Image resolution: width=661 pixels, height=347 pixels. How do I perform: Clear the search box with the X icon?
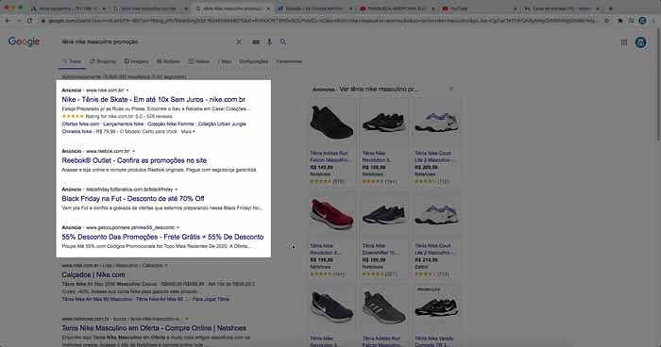(x=239, y=41)
